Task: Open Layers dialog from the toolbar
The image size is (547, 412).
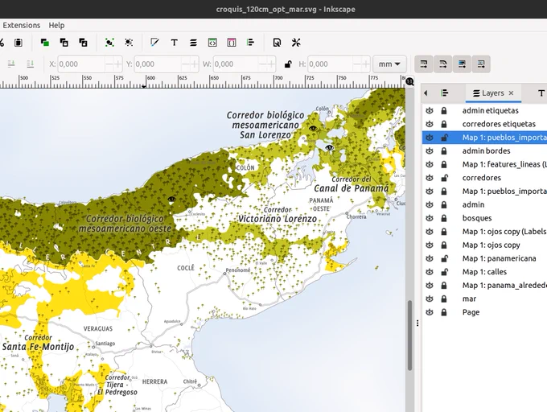Action: pos(193,43)
